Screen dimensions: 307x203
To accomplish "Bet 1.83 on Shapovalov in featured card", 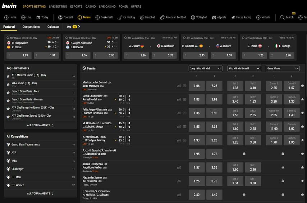I will [x=19, y=55].
